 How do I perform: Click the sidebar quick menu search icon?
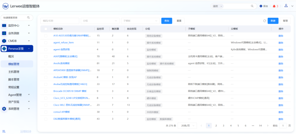click(28, 17)
